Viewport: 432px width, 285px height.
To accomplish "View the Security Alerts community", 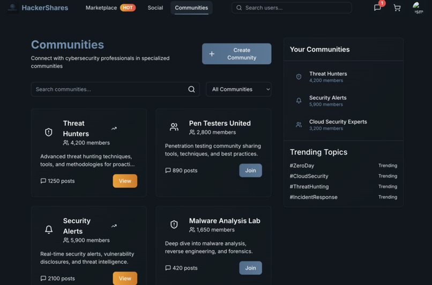I will [125, 279].
